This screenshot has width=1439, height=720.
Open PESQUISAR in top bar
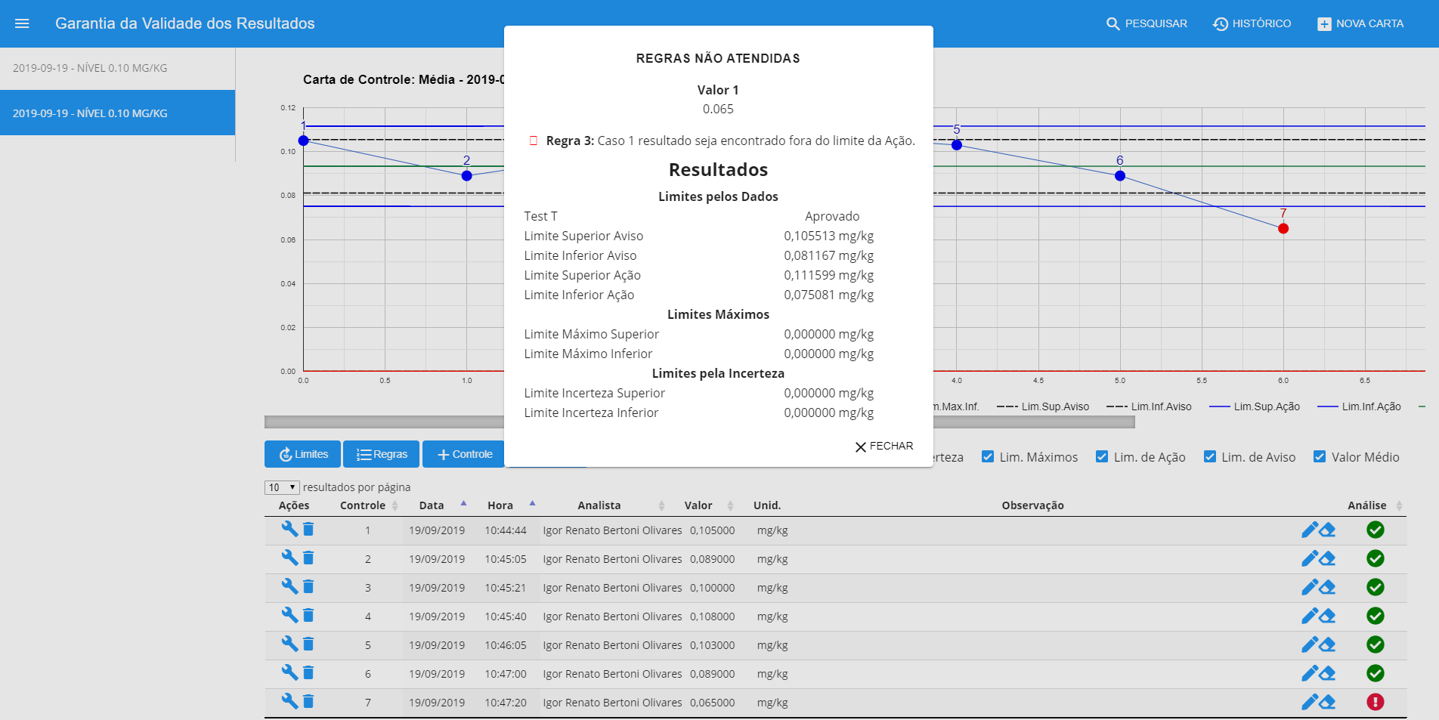coord(1147,23)
